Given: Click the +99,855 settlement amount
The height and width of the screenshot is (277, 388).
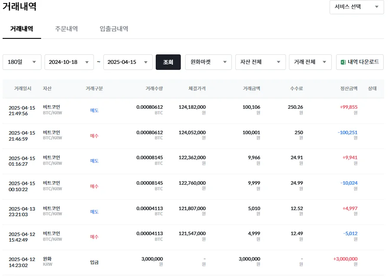Looking at the screenshot, I should point(349,107).
